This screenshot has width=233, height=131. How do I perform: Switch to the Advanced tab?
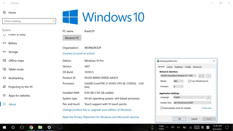tap(197, 67)
